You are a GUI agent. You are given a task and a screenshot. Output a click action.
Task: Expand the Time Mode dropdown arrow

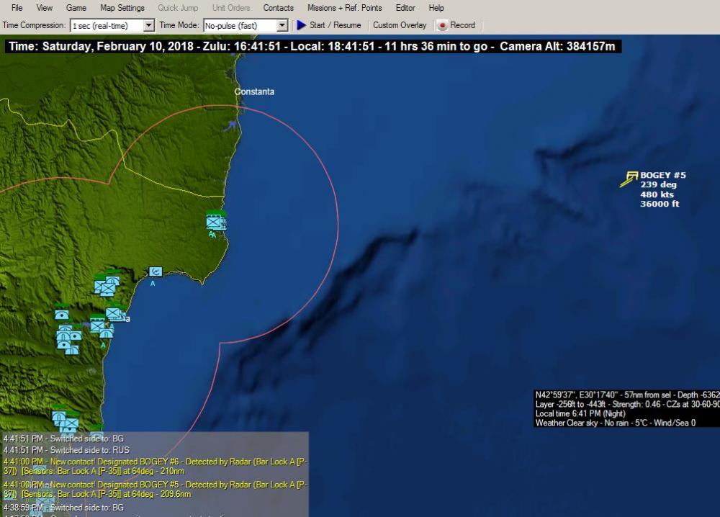pos(282,25)
